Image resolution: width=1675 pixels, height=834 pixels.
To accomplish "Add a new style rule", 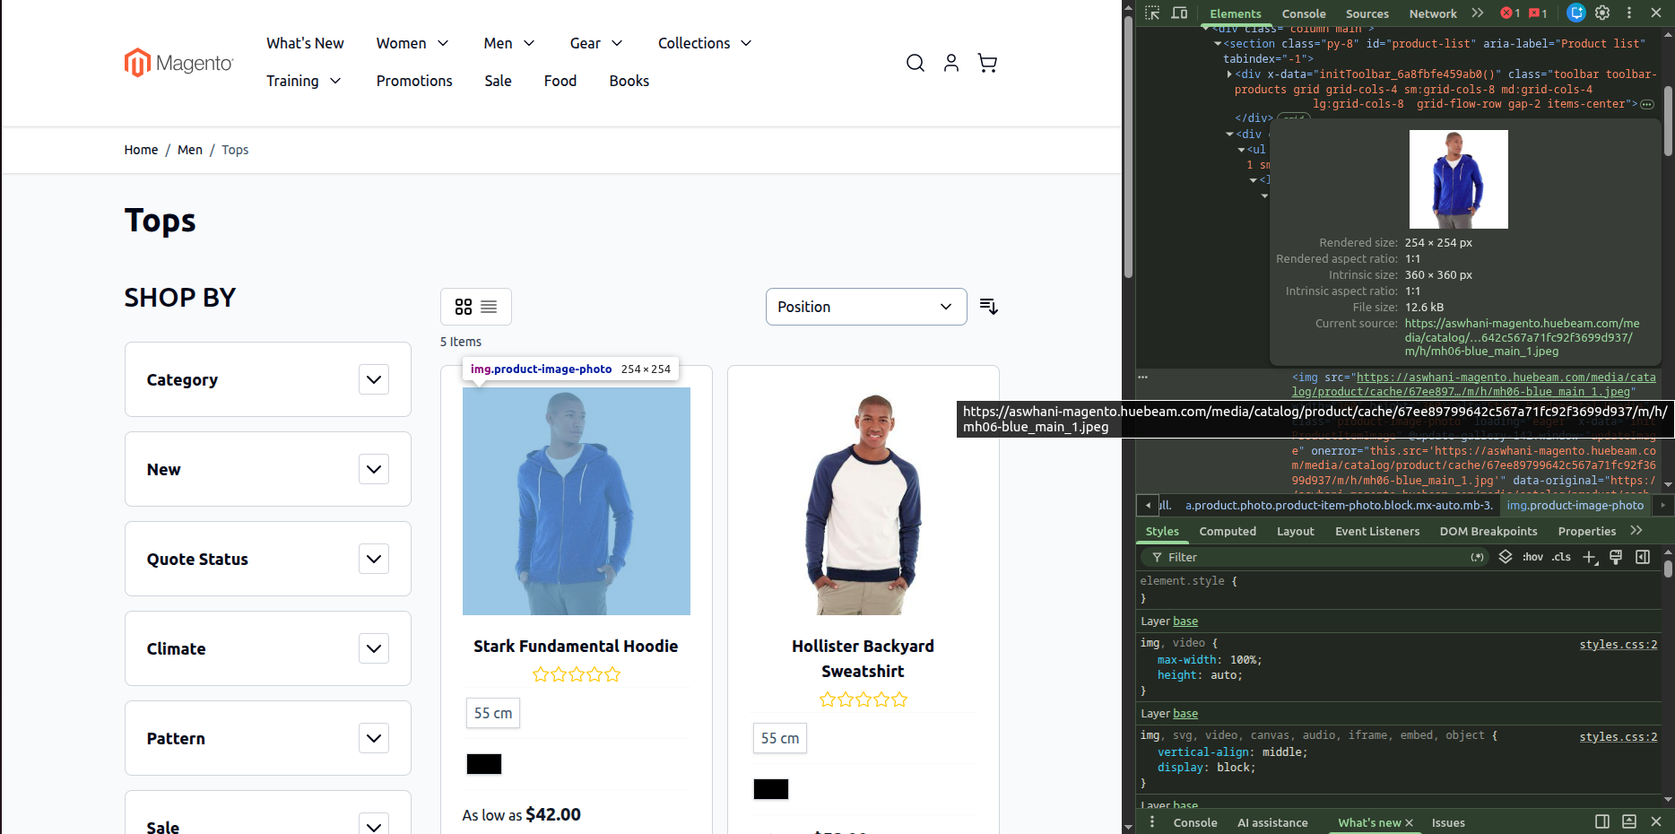I will (1589, 557).
